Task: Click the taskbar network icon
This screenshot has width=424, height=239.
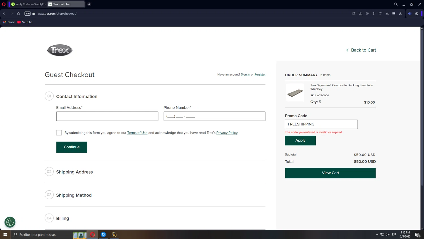Action: 382,234
